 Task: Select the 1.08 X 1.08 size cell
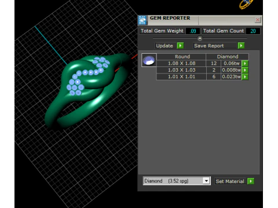coord(181,64)
